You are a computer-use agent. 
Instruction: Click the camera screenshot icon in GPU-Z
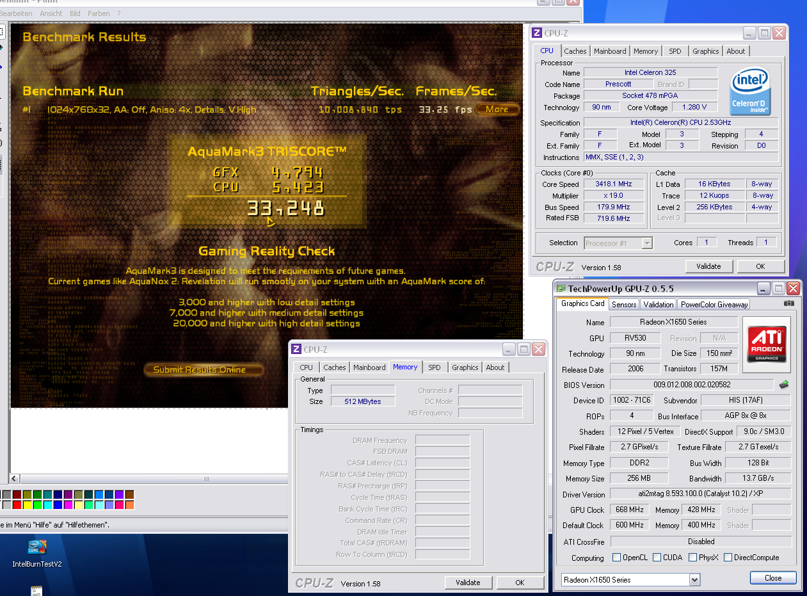click(789, 303)
